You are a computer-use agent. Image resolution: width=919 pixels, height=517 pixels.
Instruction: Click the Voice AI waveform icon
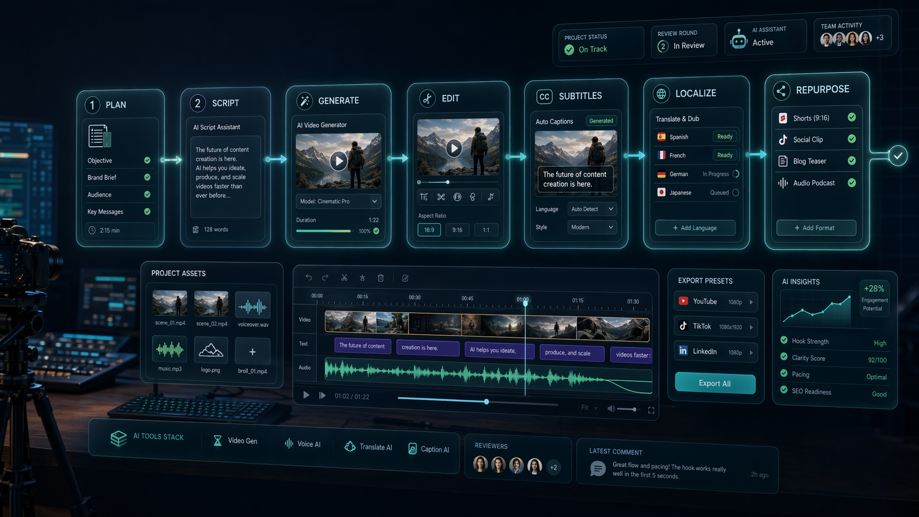(289, 443)
